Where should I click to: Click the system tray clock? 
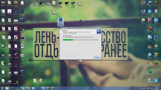tap(156, 88)
